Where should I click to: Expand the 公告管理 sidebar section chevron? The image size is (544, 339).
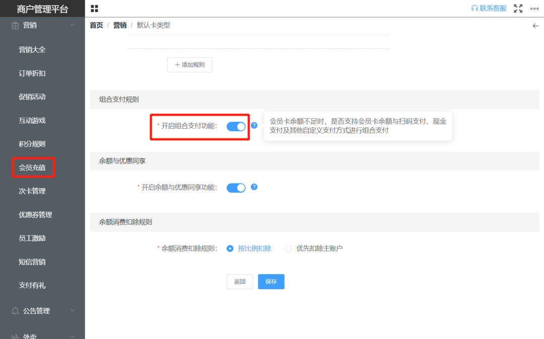(x=73, y=311)
